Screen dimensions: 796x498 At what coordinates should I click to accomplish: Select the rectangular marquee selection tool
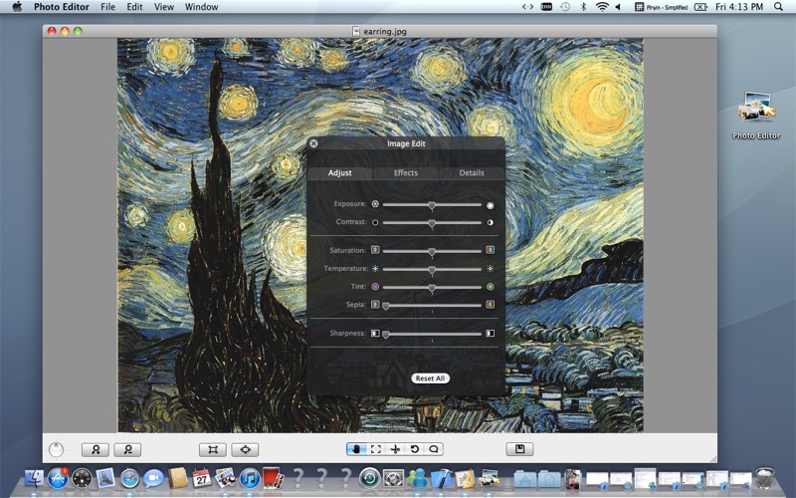point(376,449)
